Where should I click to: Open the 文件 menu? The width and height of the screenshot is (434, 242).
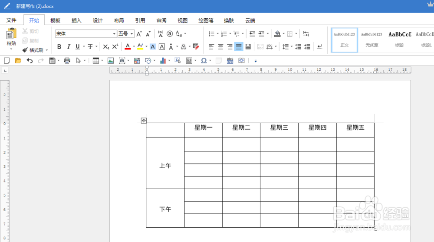[11, 20]
